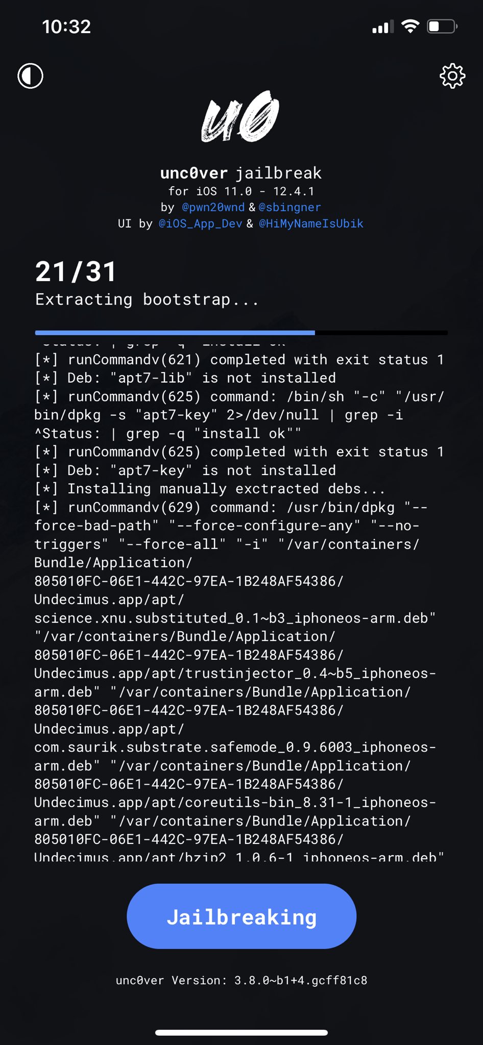The height and width of the screenshot is (1045, 483).
Task: Tap the science.xnu.substituted deb log line
Action: pyautogui.click(x=235, y=618)
